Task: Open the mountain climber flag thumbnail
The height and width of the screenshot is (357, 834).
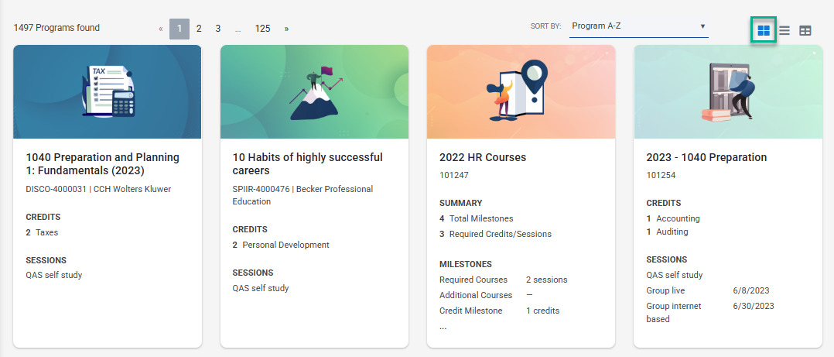Action: pyautogui.click(x=314, y=91)
